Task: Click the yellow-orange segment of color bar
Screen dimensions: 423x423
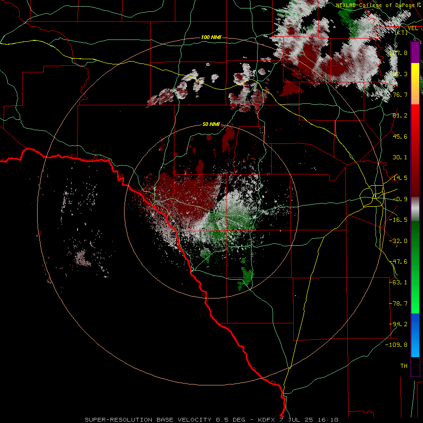Action: (x=415, y=84)
